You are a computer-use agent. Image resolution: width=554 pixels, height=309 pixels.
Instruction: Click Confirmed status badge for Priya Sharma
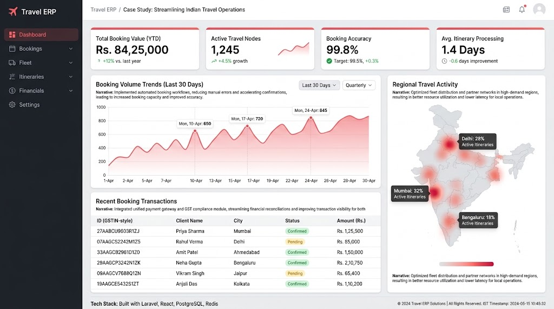click(x=297, y=231)
